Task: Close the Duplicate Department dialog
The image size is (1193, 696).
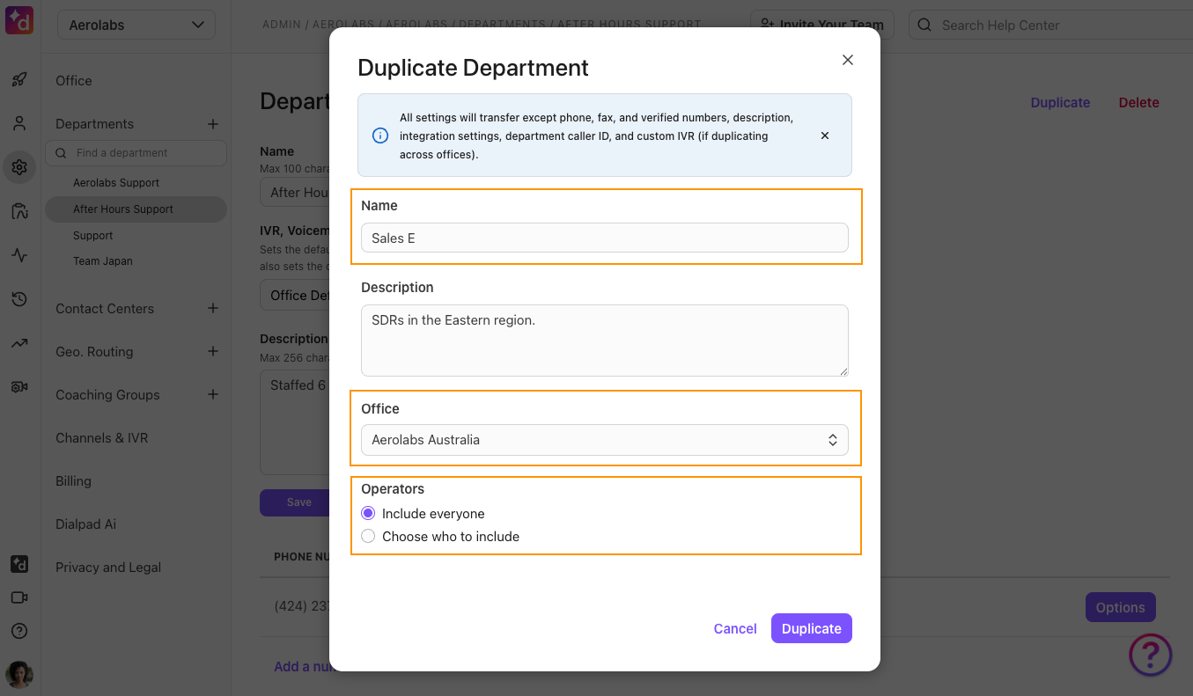Action: point(848,60)
